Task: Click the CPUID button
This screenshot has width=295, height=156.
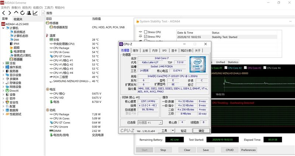Action: (x=229, y=150)
